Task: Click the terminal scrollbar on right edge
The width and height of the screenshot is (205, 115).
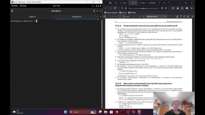Action: click(x=102, y=64)
